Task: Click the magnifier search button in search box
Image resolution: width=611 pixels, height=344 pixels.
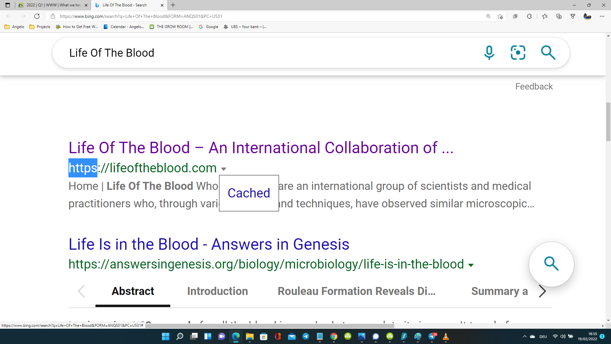Action: 548,53
